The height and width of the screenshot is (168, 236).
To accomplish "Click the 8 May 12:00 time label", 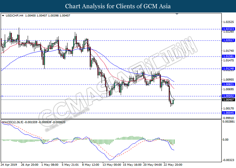I will pyautogui.click(x=91, y=165).
